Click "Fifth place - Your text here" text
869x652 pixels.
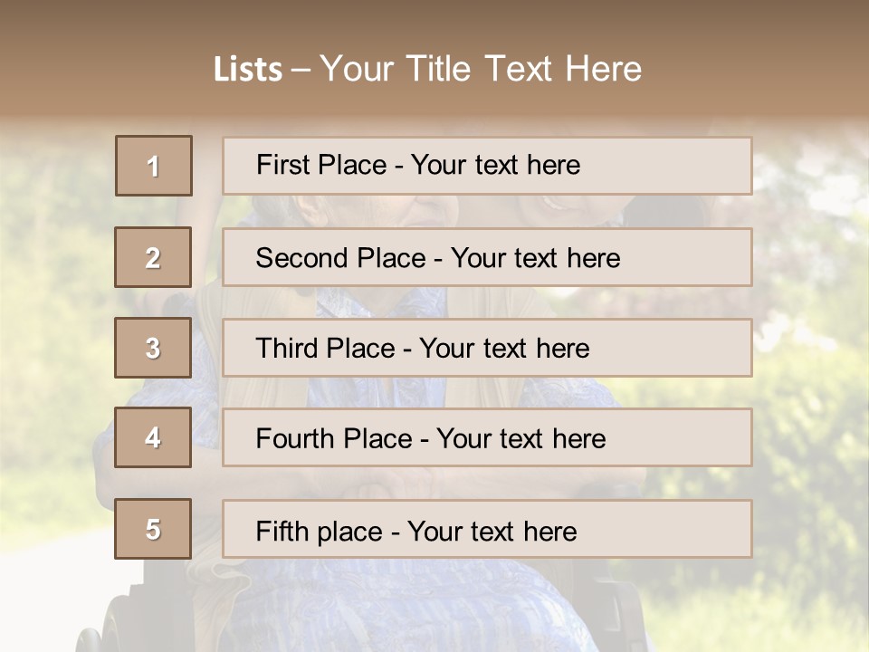(x=416, y=532)
